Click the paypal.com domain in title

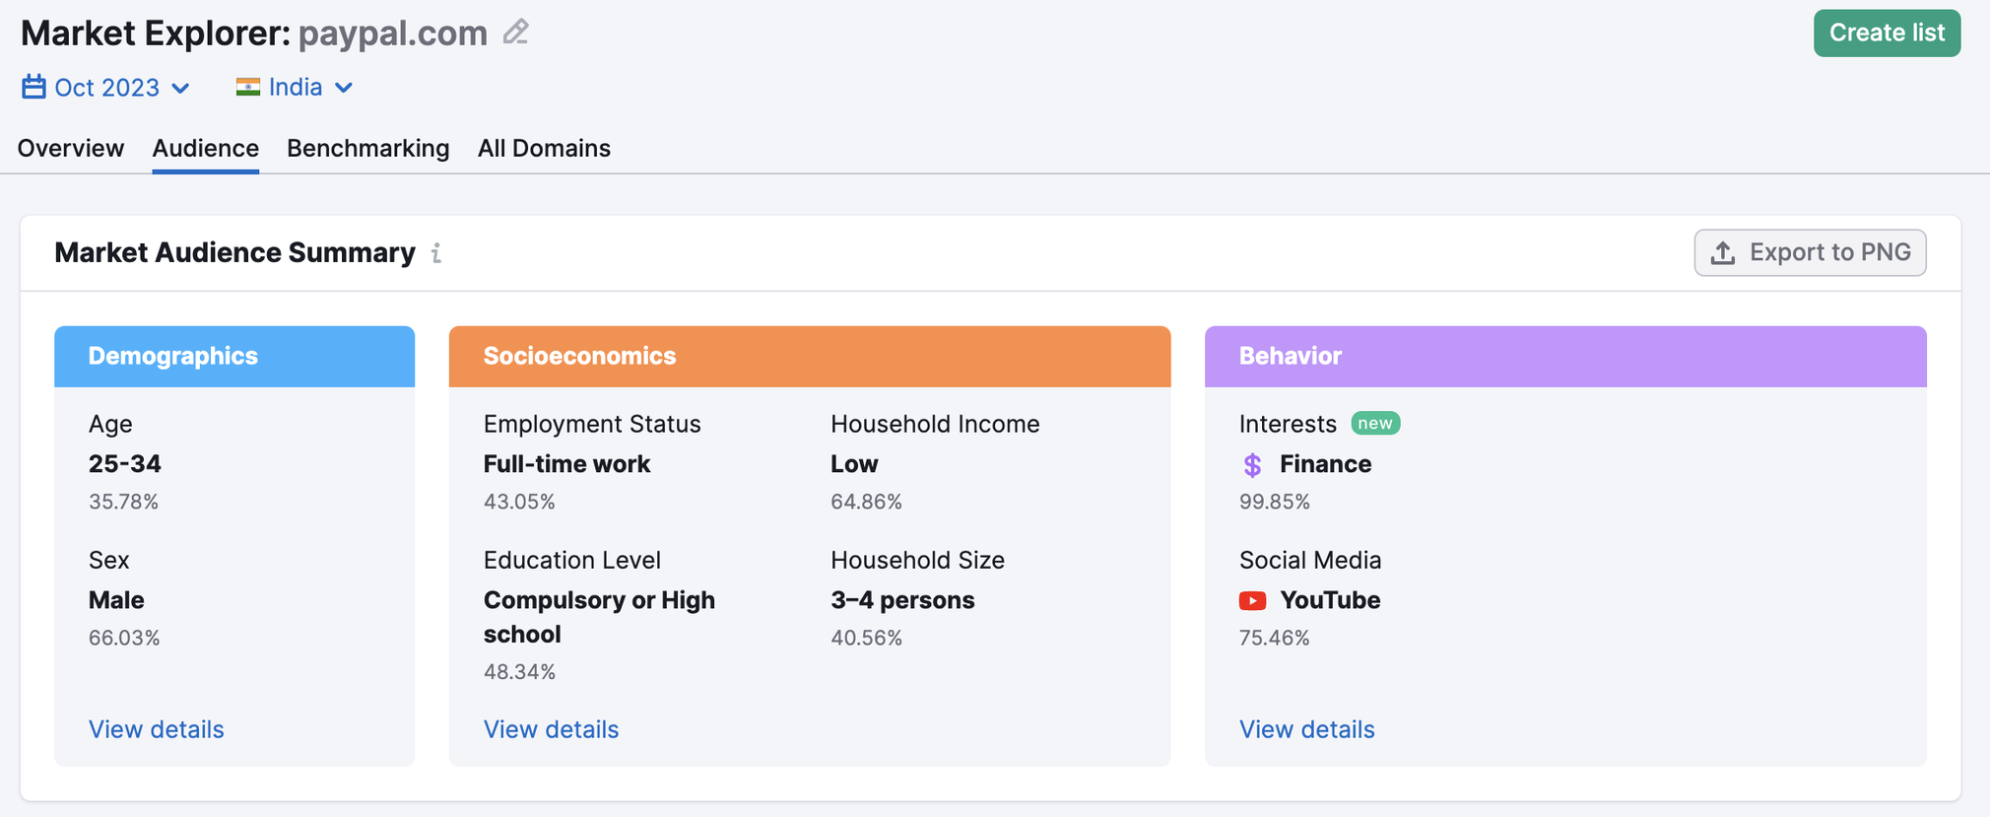tap(393, 34)
